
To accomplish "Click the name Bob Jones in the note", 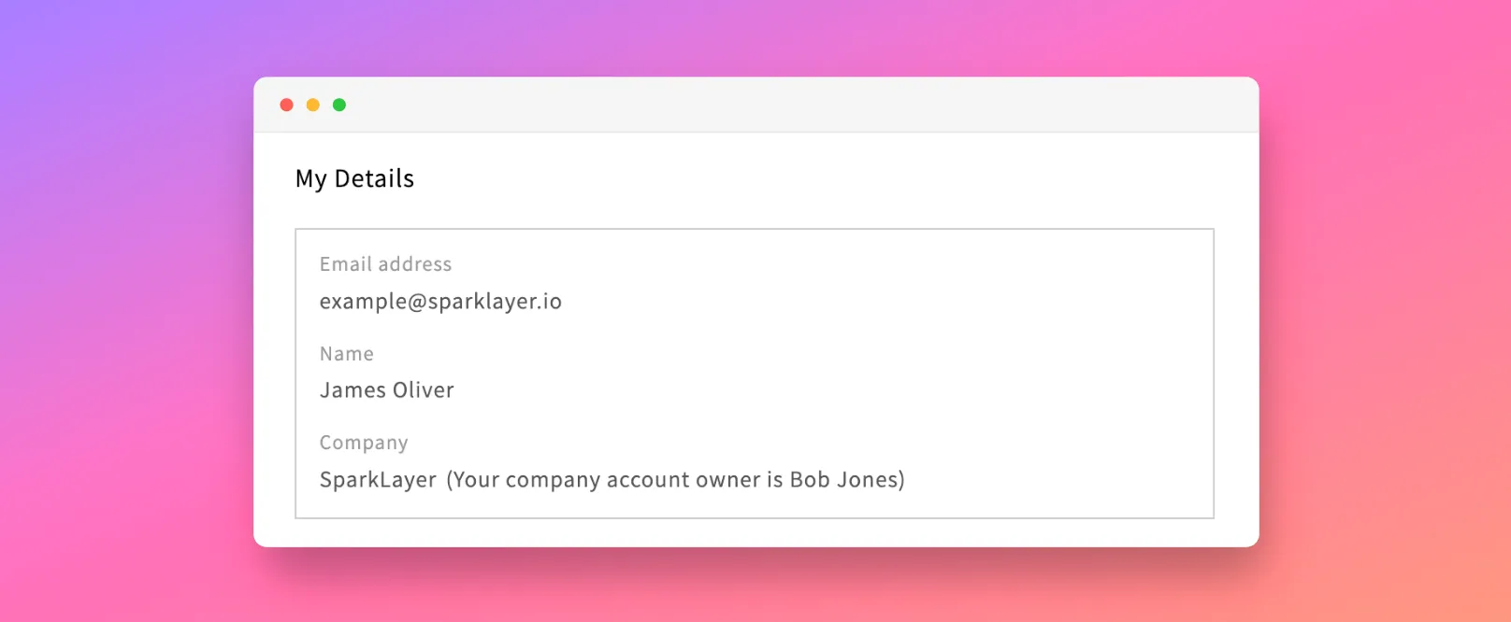I will (x=844, y=479).
